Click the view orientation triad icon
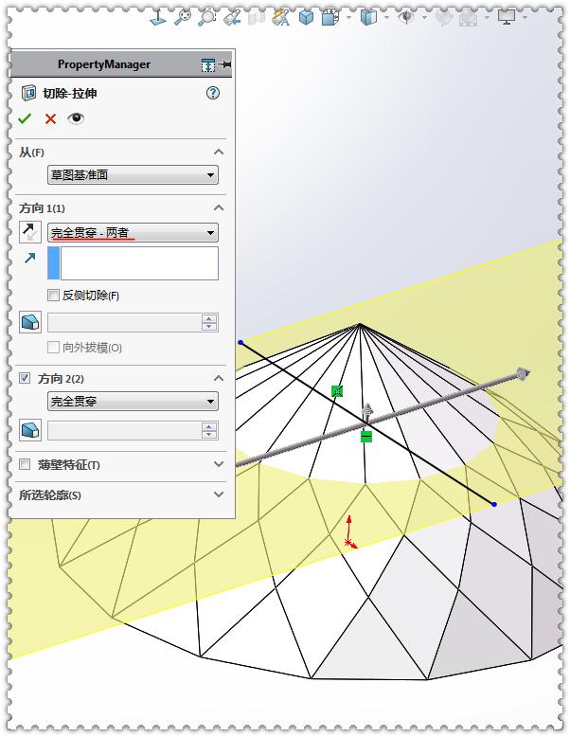Screen dimensions: 570x737 click(158, 18)
